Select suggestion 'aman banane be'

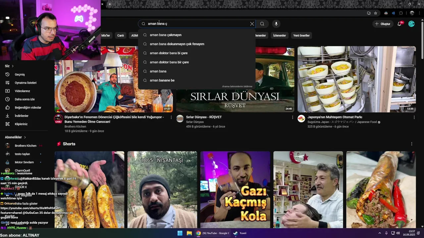197,80
